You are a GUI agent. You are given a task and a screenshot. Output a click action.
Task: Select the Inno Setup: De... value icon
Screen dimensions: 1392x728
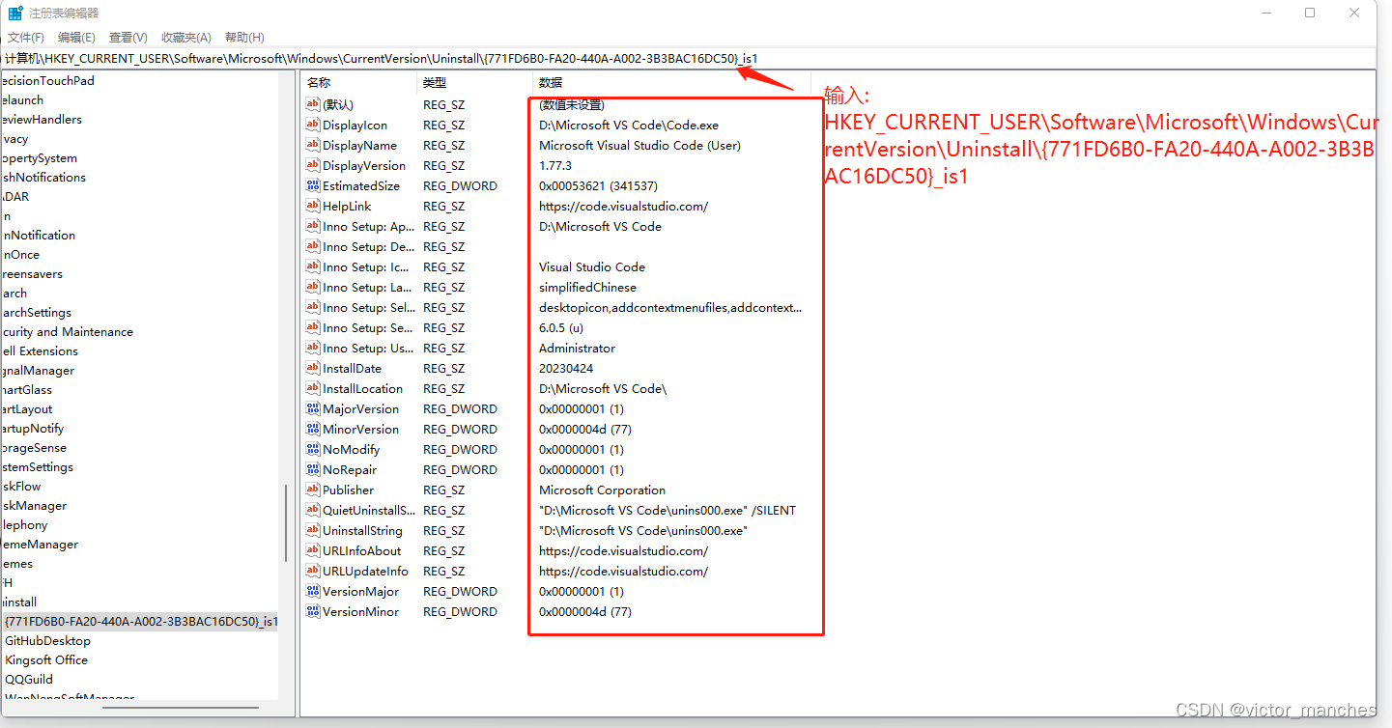pyautogui.click(x=313, y=246)
